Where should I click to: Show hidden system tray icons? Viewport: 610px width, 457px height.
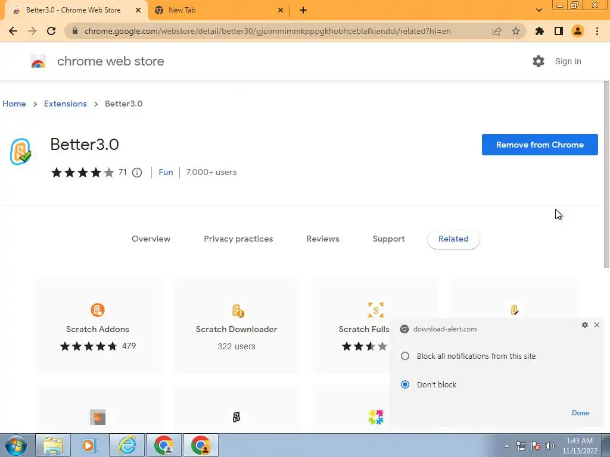[x=506, y=446]
